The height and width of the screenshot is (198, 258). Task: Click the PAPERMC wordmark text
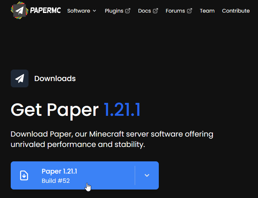(x=46, y=10)
